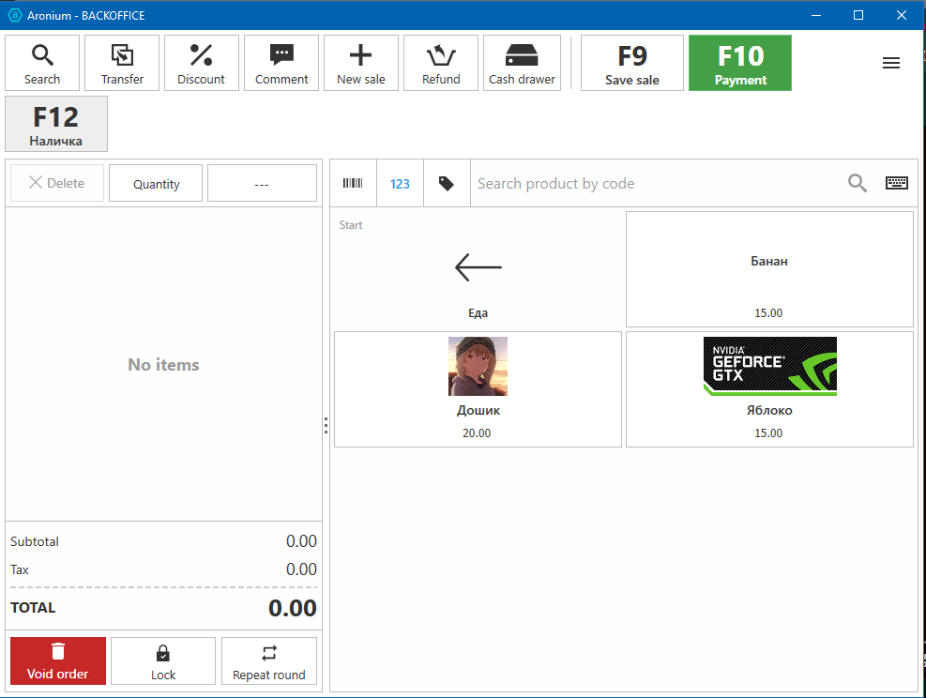
Task: Open the Search tool in the toolbar
Action: coord(42,63)
